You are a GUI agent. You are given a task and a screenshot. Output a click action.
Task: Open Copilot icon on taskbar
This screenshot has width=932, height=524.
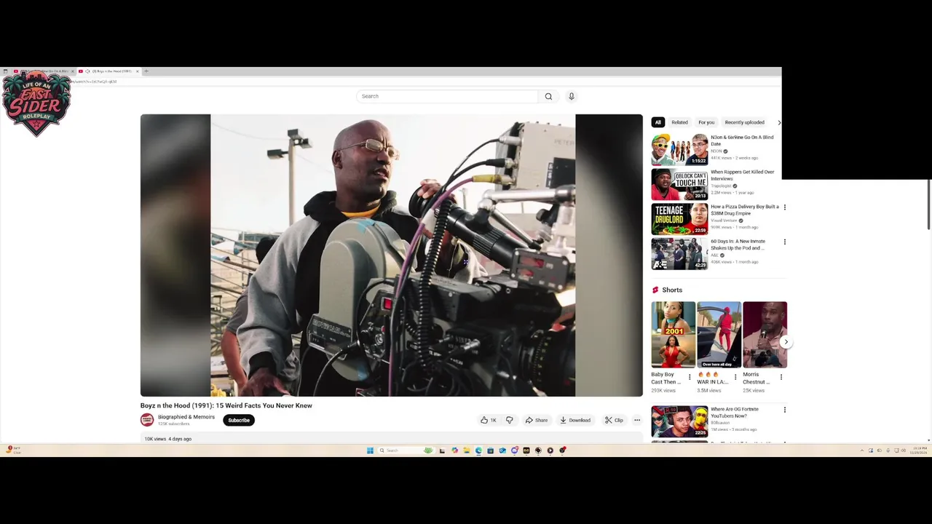pyautogui.click(x=454, y=450)
